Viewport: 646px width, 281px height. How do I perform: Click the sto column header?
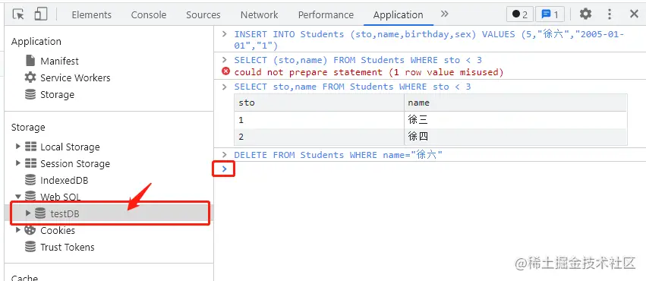click(319, 103)
